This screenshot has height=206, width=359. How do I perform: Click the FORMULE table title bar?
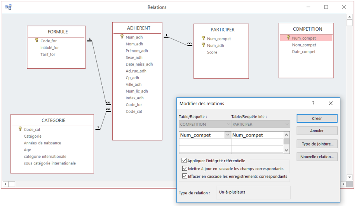click(x=56, y=31)
